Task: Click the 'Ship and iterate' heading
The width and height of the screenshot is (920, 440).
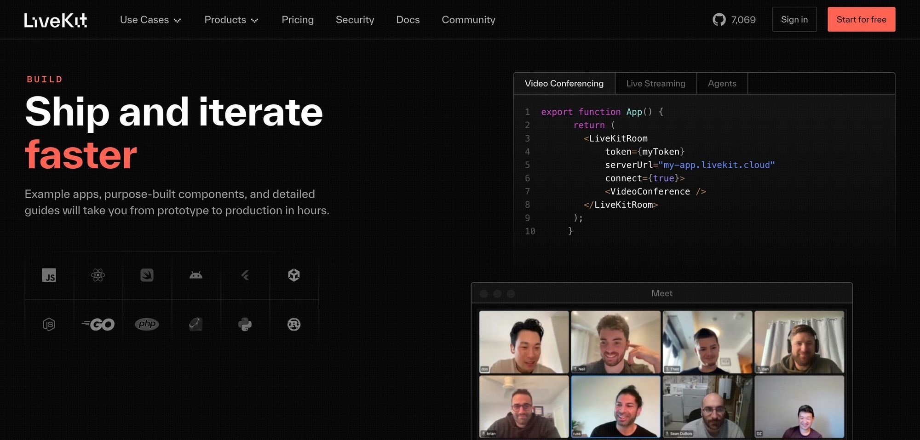Action: click(x=174, y=112)
